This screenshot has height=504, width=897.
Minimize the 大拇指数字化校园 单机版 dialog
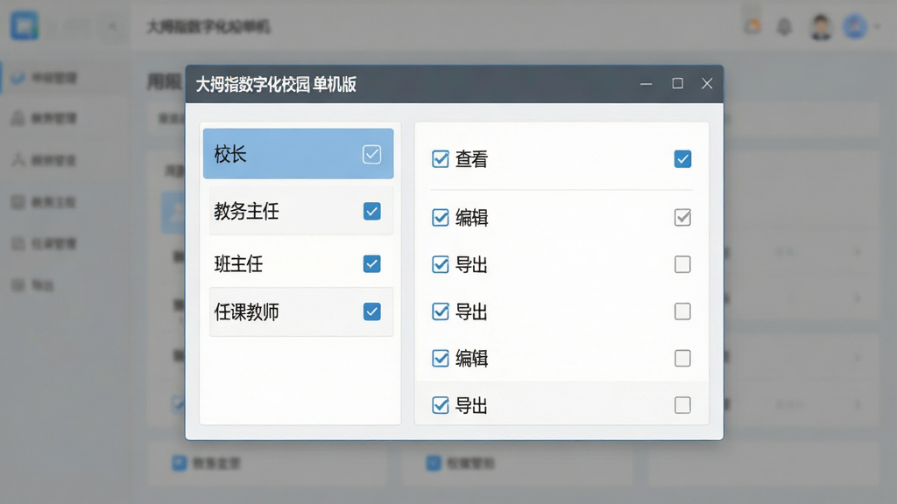[x=646, y=84]
